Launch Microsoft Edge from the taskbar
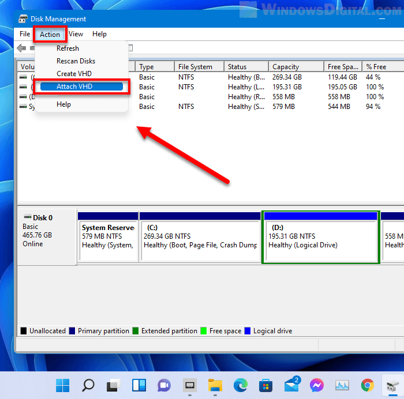 [x=241, y=385]
